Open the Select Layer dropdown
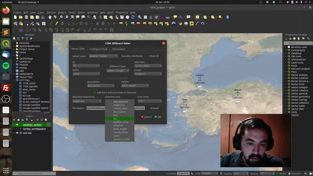This screenshot has width=313, height=176. [x=103, y=56]
